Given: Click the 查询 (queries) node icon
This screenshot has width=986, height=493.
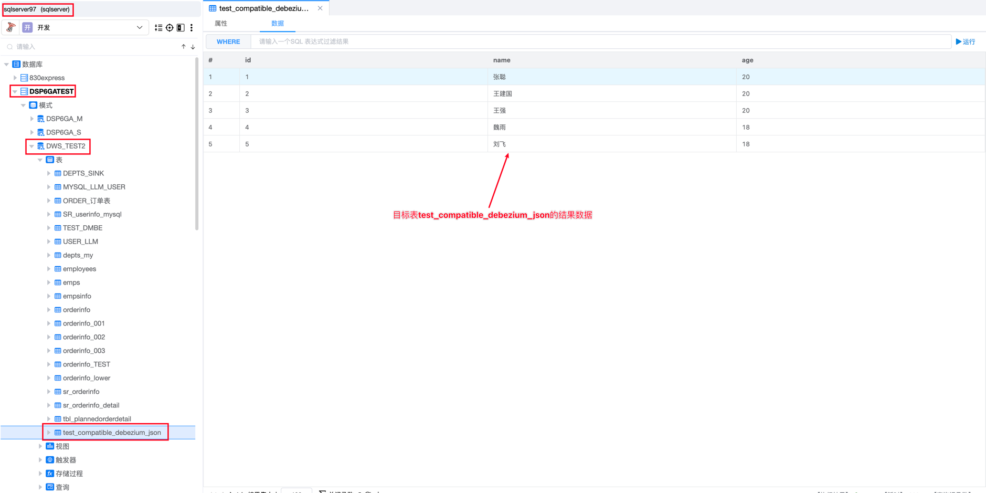Looking at the screenshot, I should [49, 487].
